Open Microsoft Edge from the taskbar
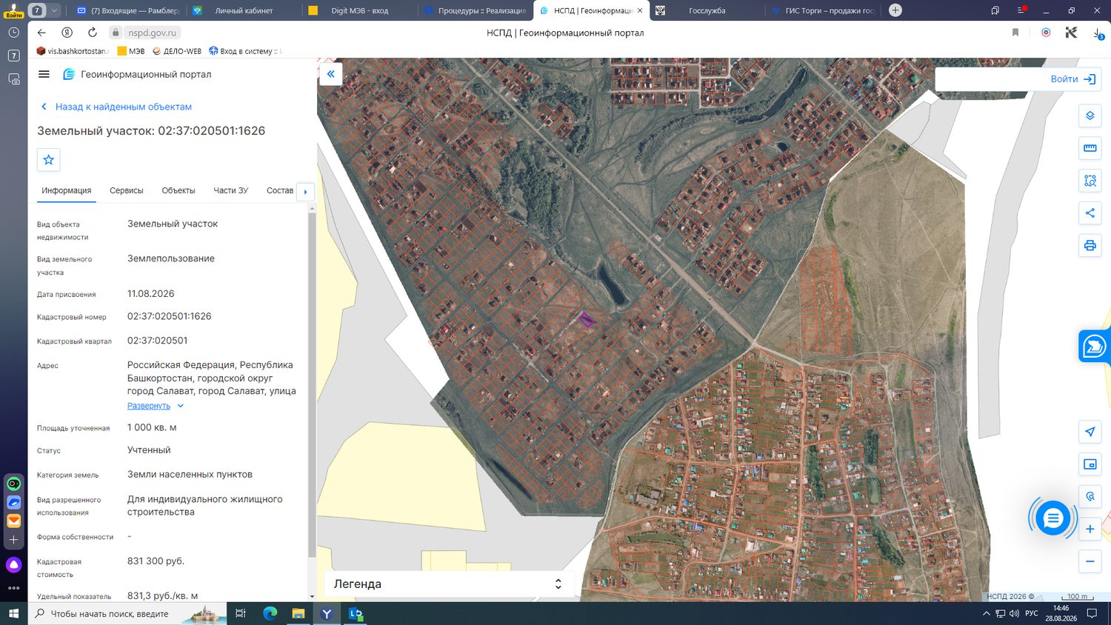 (x=270, y=614)
